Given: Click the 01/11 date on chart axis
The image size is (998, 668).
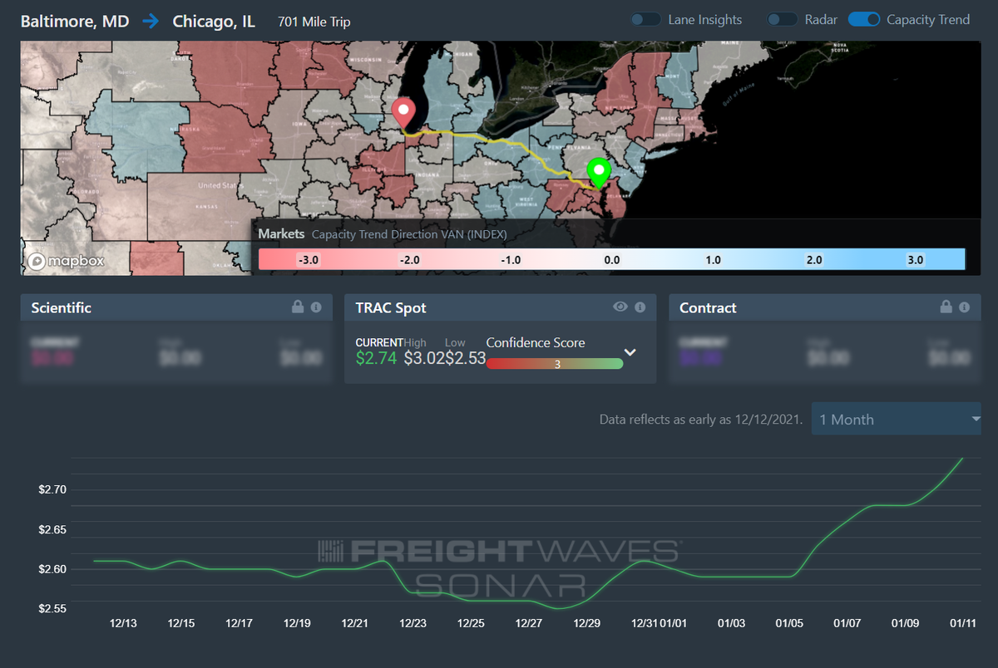Looking at the screenshot, I should pos(963,622).
